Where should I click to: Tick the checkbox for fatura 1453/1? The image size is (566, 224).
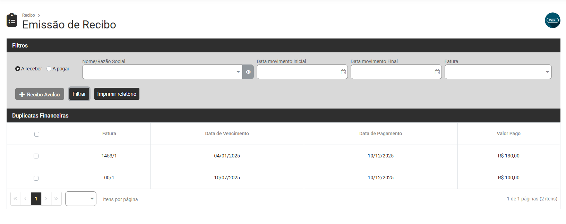(x=36, y=156)
